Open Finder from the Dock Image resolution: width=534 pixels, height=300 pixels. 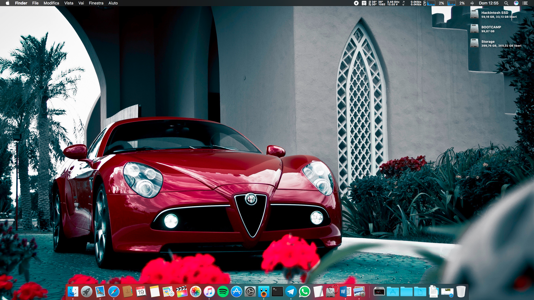pos(73,292)
